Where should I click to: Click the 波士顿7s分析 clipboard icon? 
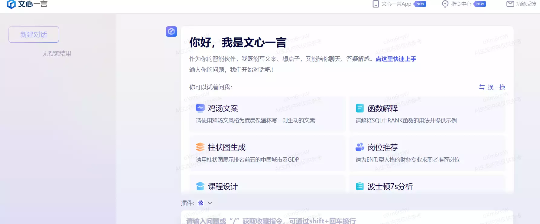(360, 186)
